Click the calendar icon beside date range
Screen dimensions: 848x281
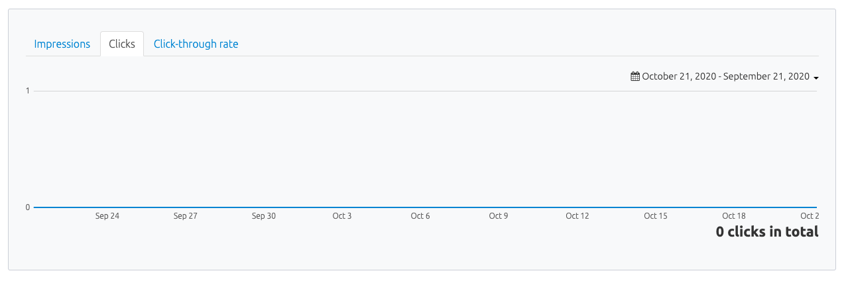tap(635, 77)
